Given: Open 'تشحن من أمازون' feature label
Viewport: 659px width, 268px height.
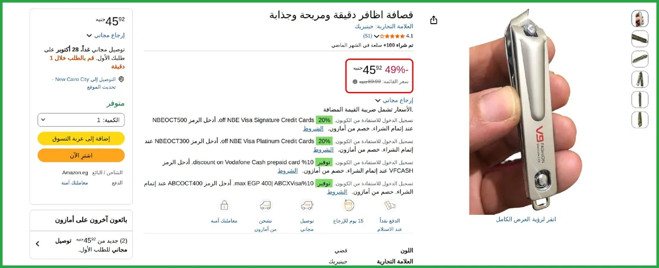Looking at the screenshot, I should click(265, 225).
